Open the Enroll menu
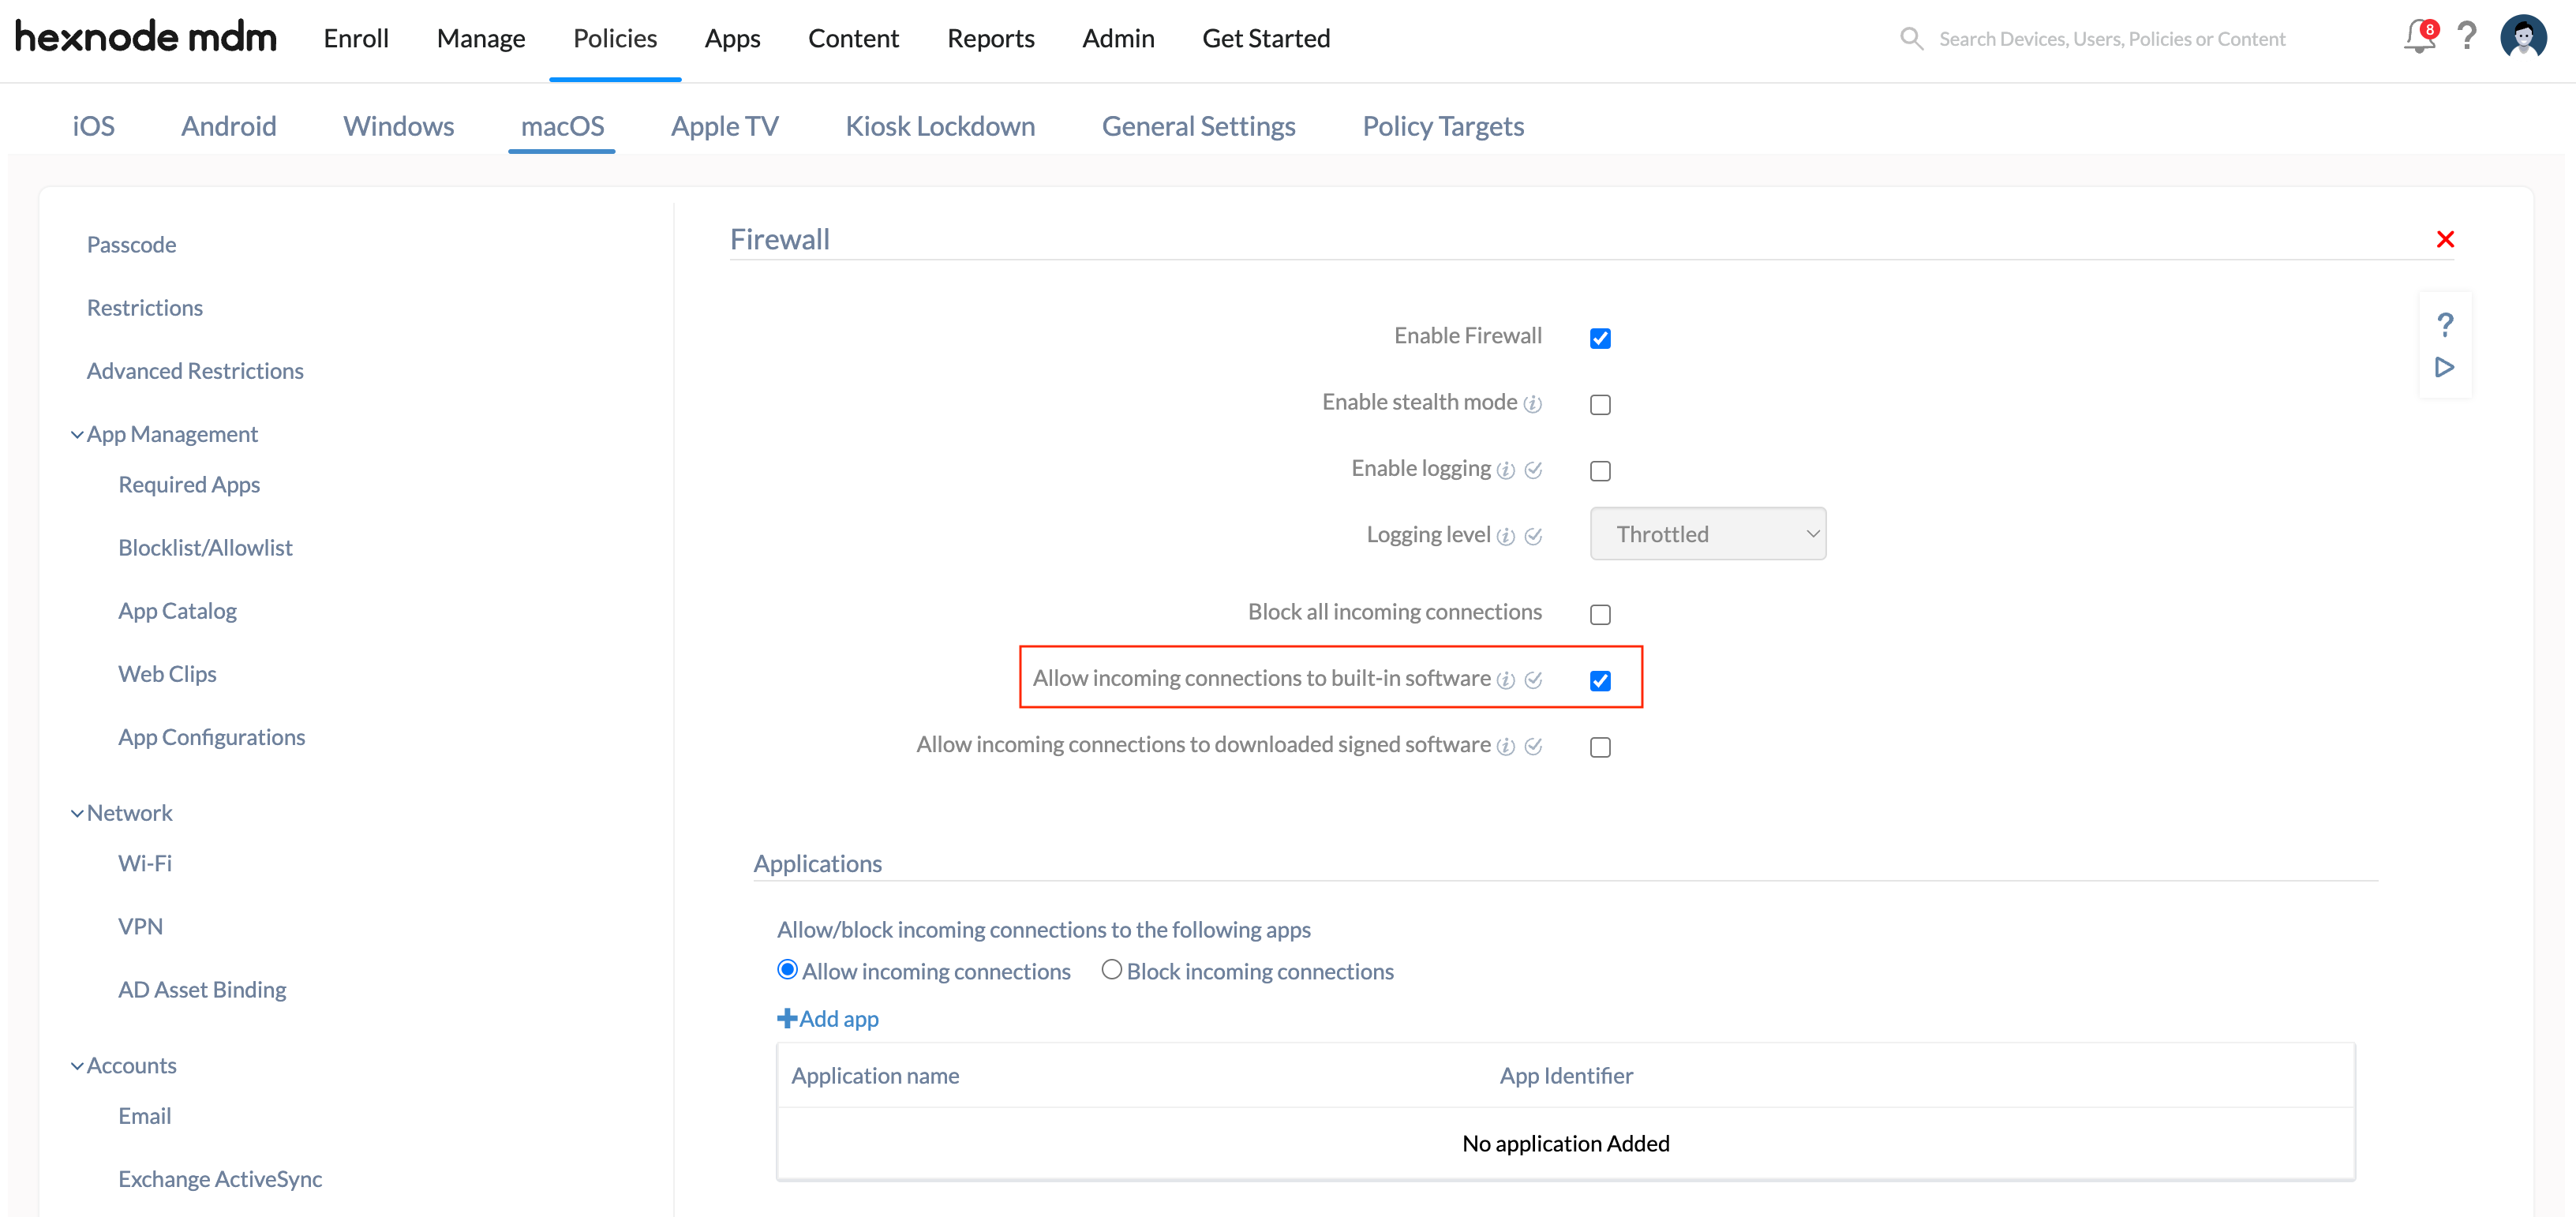The image size is (2576, 1217). point(356,38)
